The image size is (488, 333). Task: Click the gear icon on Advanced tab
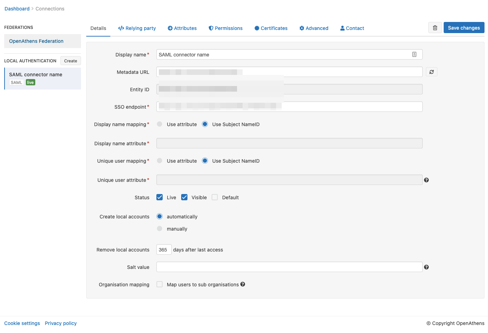pyautogui.click(x=302, y=28)
